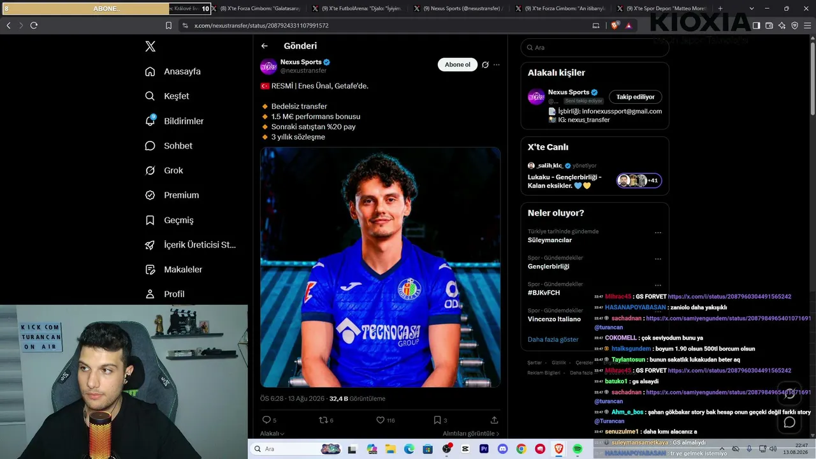Click Abone ol subscribe button
The image size is (816, 459).
[458, 64]
